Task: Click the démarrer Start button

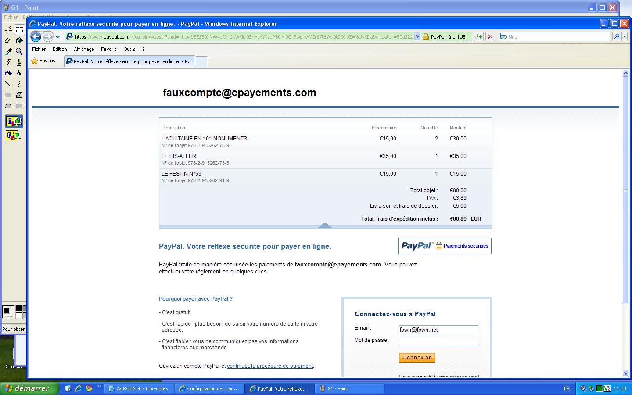Action: point(29,388)
